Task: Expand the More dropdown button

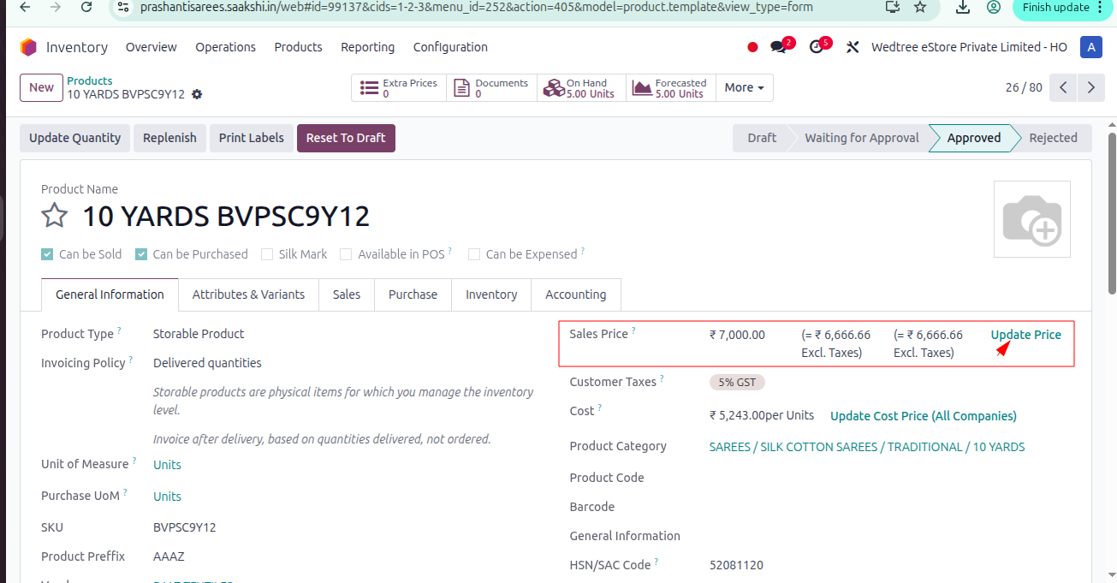Action: 744,87
